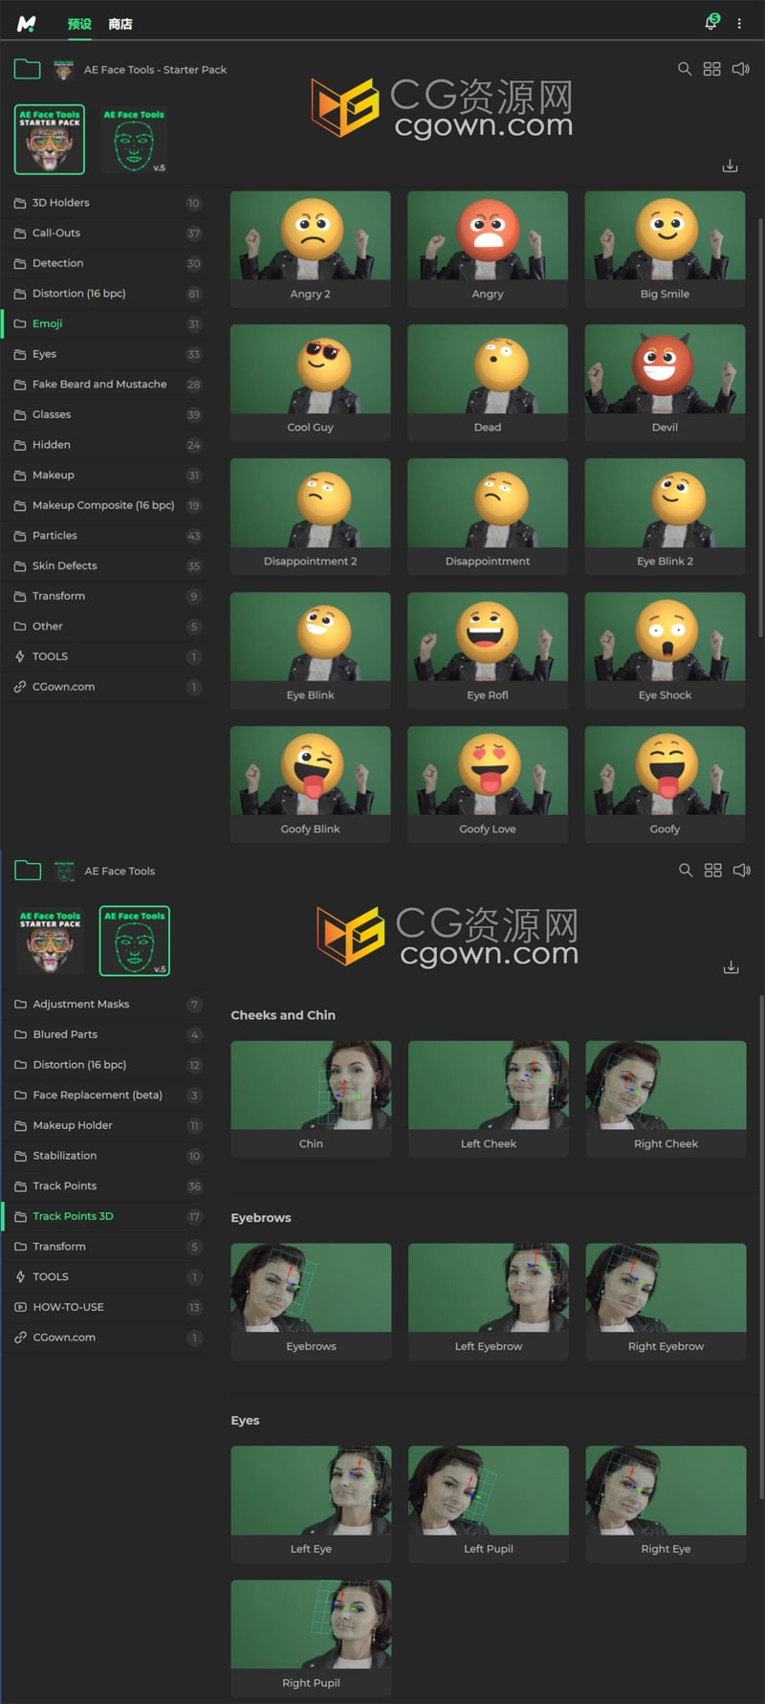Open CGown.com link in Starter Pack list

tap(103, 687)
